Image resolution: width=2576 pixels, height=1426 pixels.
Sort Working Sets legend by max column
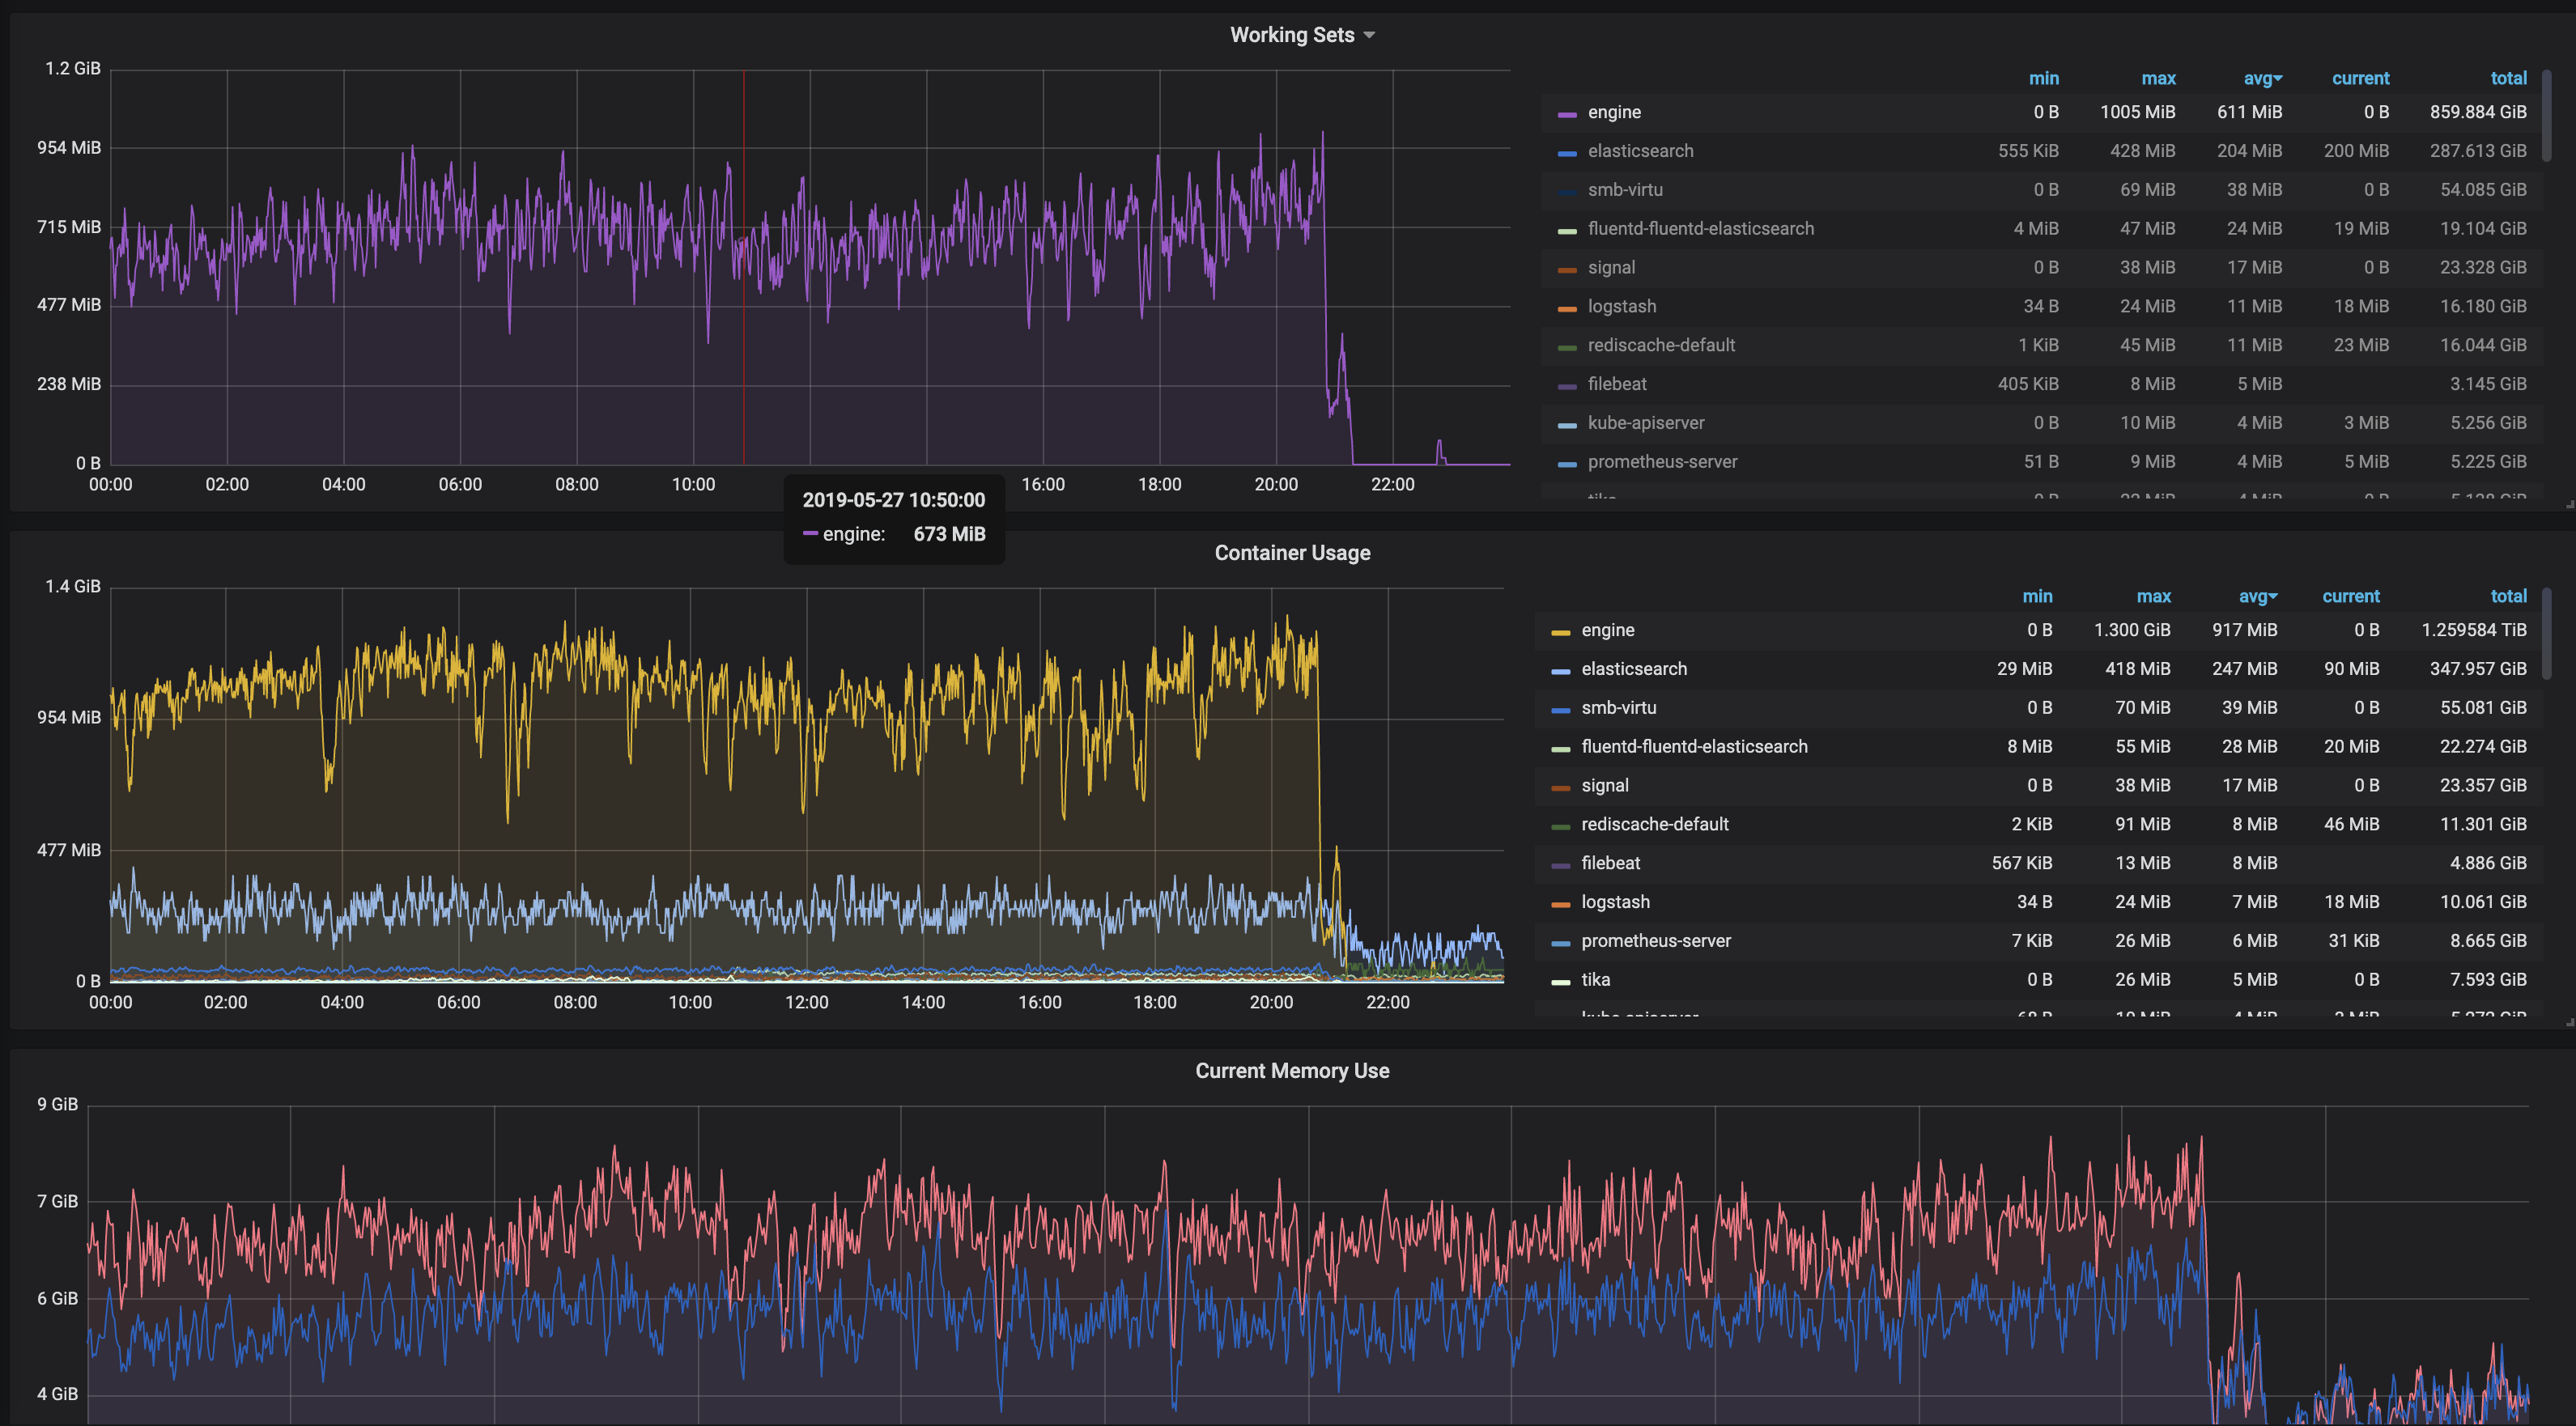coord(2158,78)
